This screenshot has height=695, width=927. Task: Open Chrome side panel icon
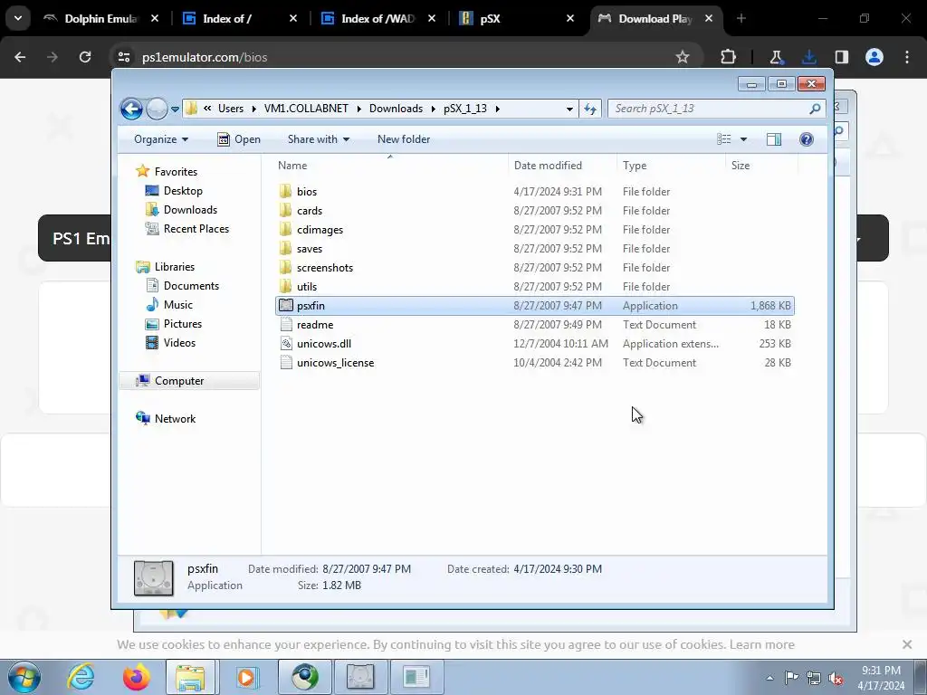coord(841,57)
